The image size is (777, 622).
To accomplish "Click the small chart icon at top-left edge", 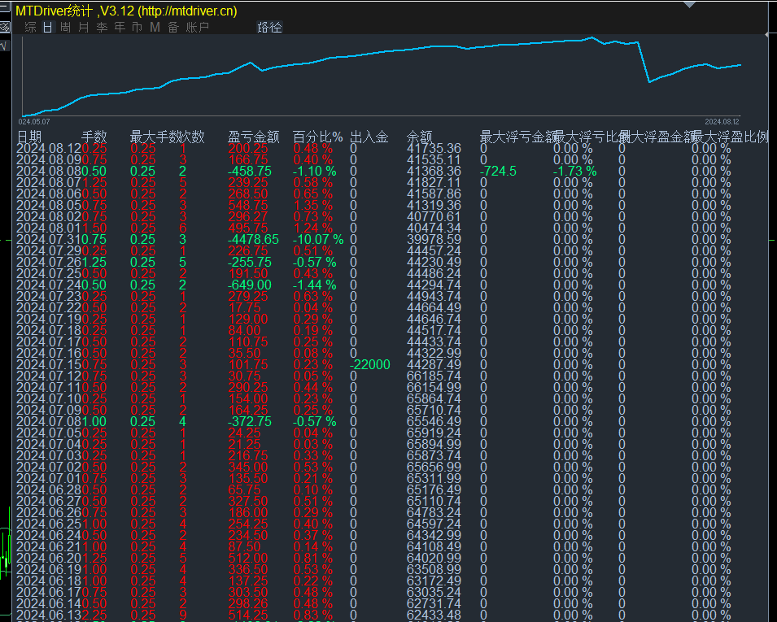I will 6,8.
